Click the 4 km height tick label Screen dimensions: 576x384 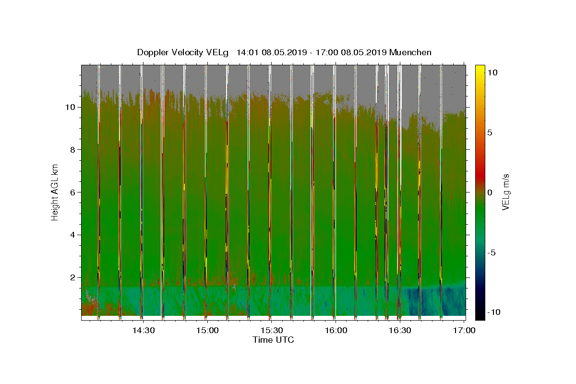(73, 235)
